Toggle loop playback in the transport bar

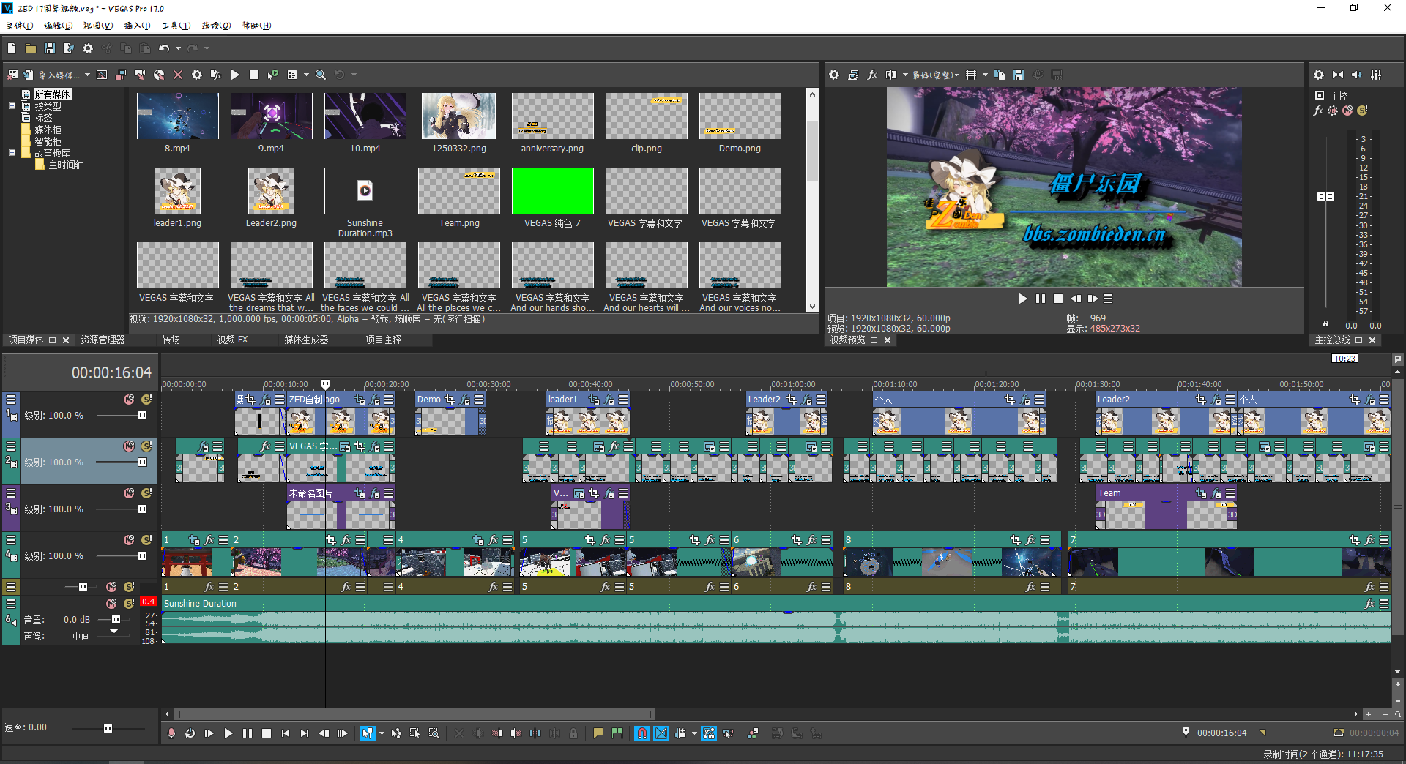(190, 733)
